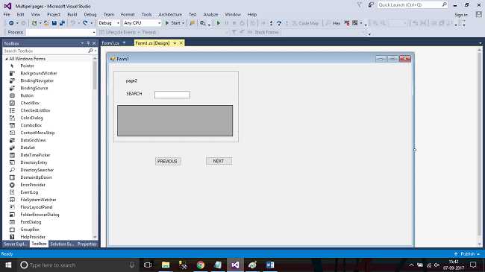Open a file with the Open File icon
This screenshot has width=485, height=272.
tap(46, 23)
